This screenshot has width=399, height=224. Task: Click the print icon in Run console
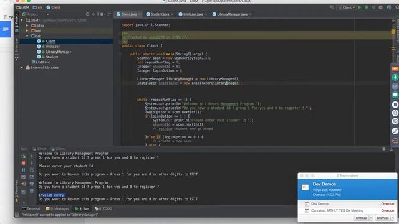pyautogui.click(x=32, y=184)
